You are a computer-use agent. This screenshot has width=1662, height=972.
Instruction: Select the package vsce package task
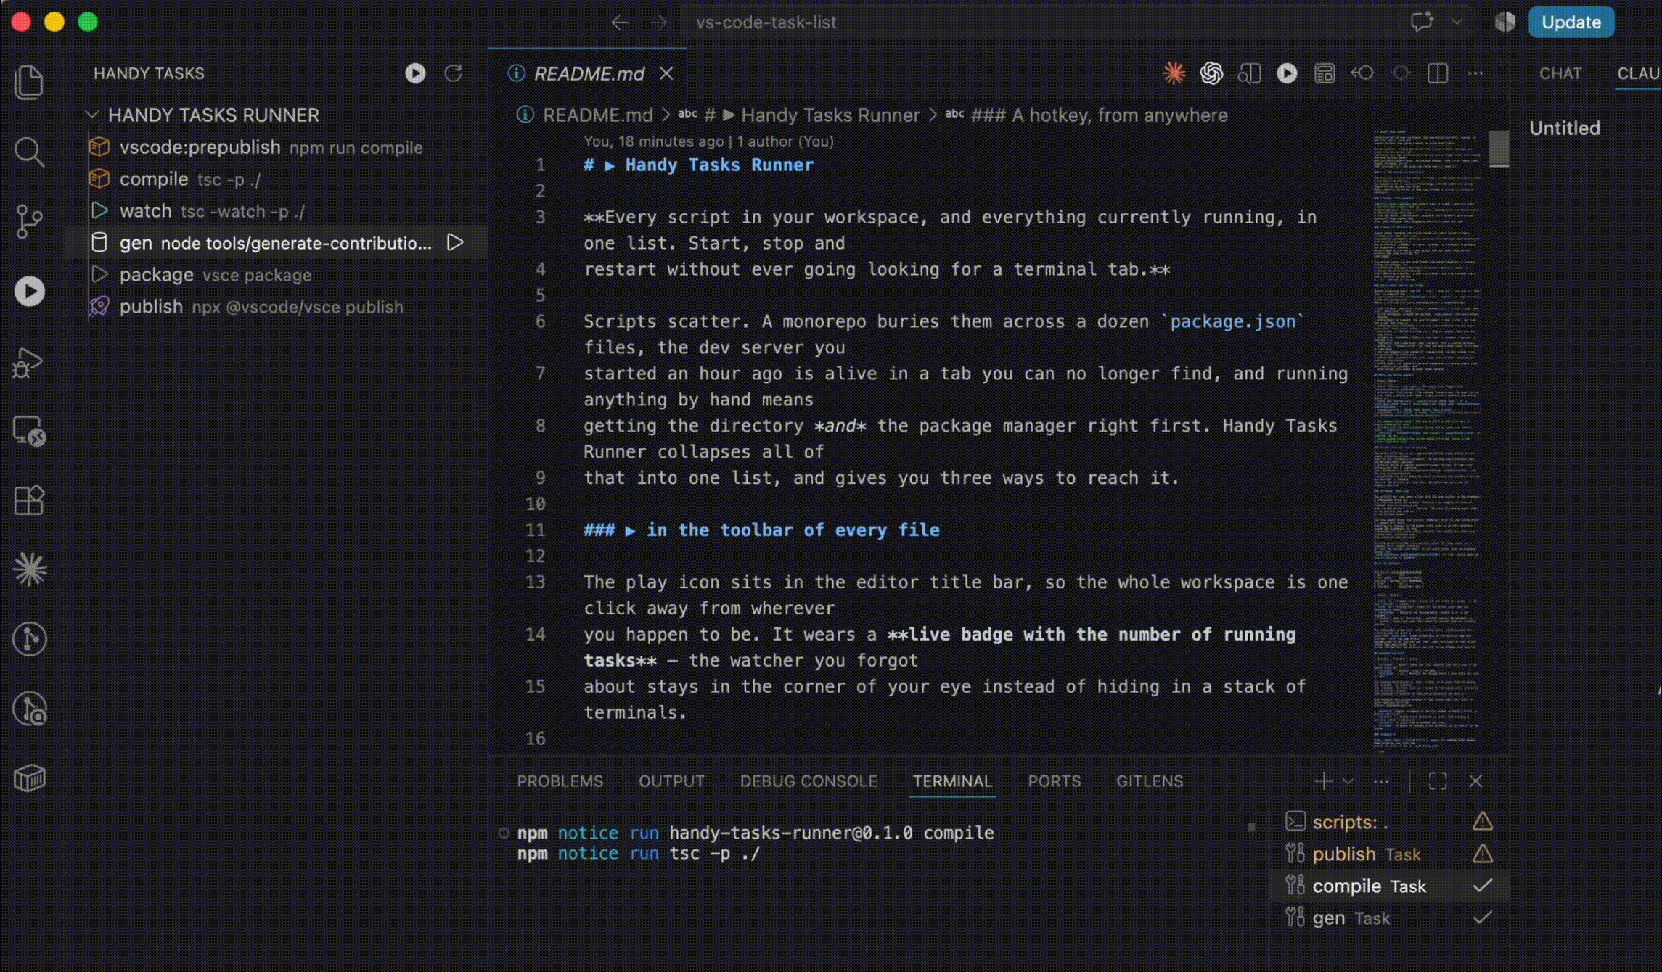(x=276, y=275)
